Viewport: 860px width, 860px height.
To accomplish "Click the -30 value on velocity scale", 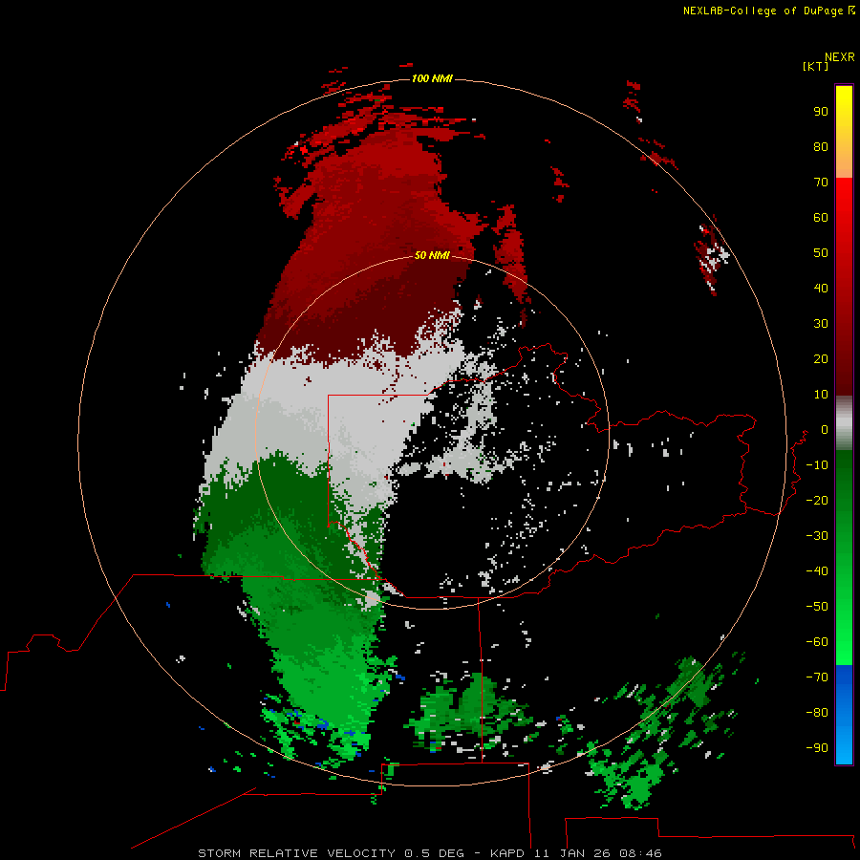I will click(817, 536).
